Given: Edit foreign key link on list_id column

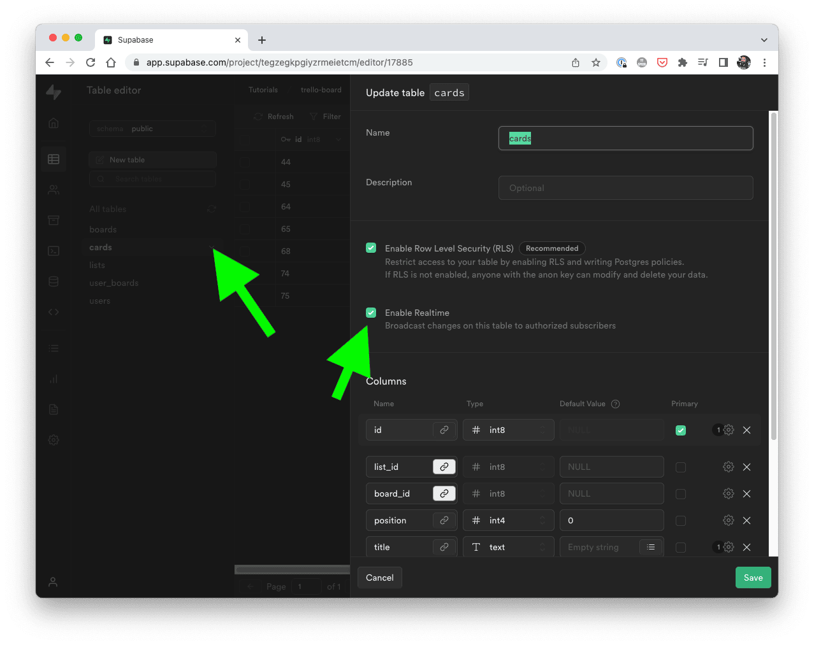Looking at the screenshot, I should point(444,467).
